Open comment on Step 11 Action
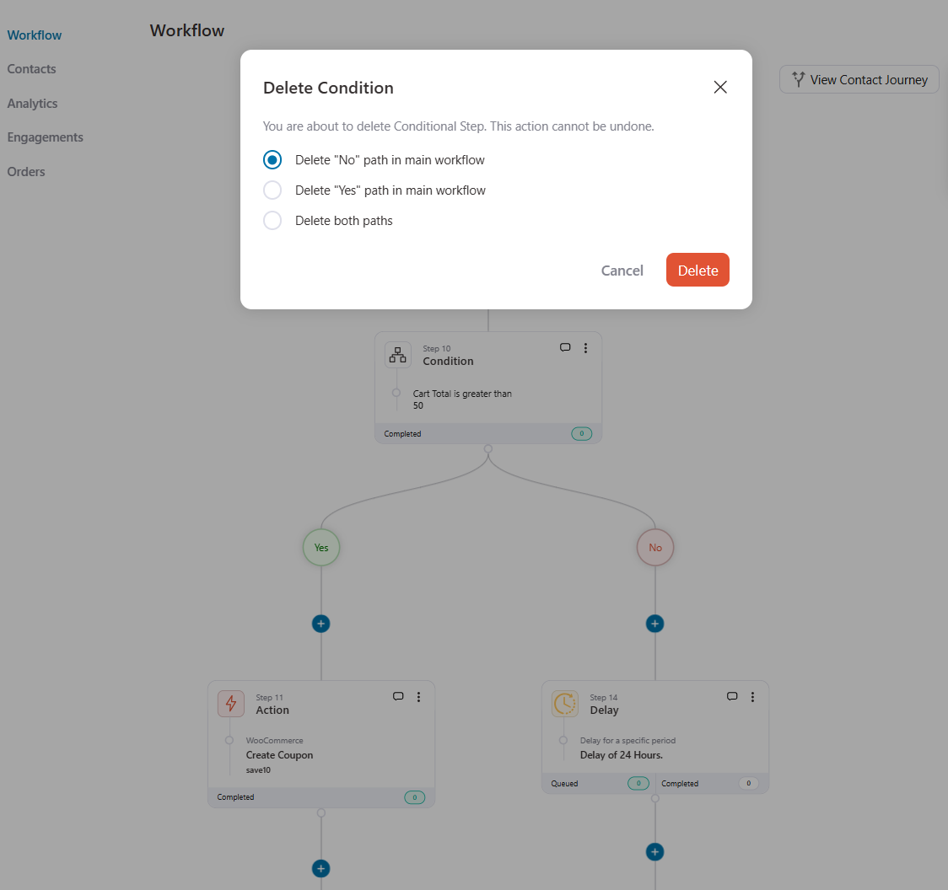 click(398, 696)
